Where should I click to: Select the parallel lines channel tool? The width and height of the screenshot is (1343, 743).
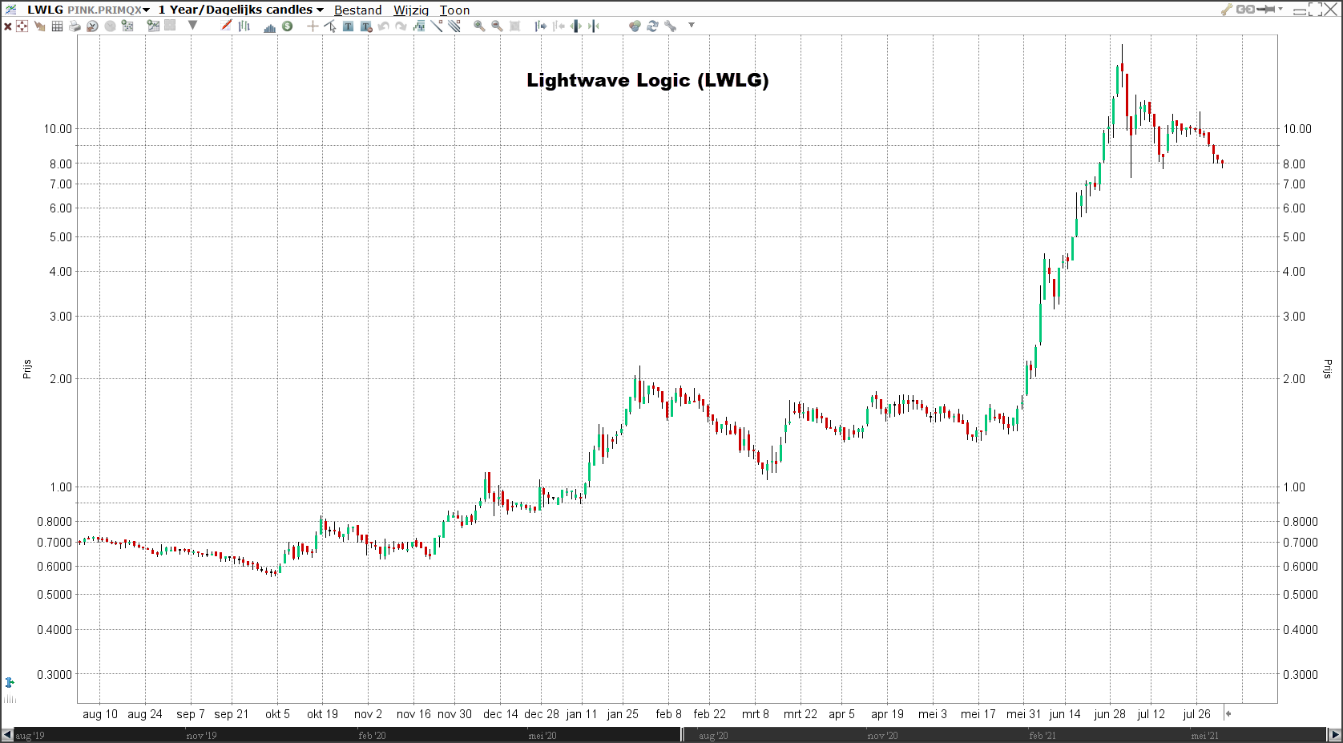(454, 26)
